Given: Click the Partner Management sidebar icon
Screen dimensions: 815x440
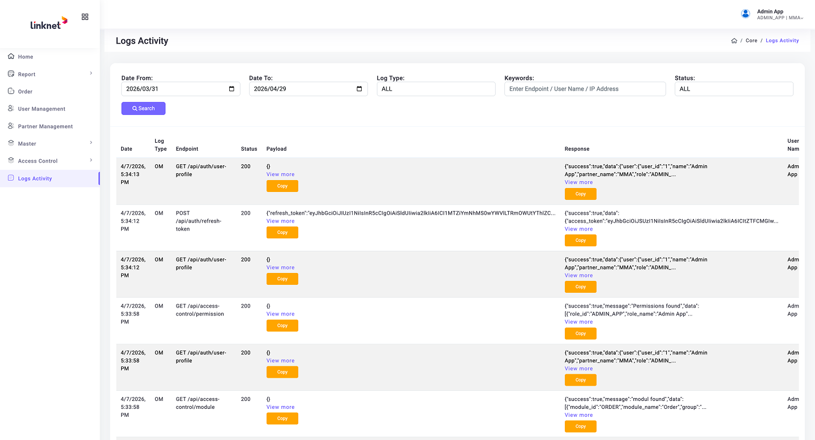Looking at the screenshot, I should coord(11,126).
